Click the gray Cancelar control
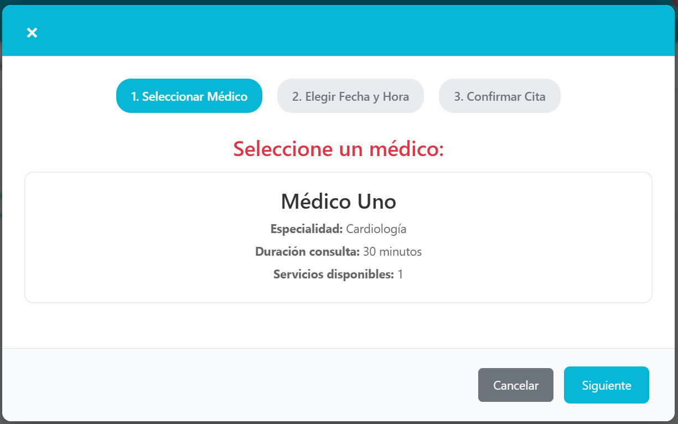Screen dimensions: 678x424 [515, 385]
